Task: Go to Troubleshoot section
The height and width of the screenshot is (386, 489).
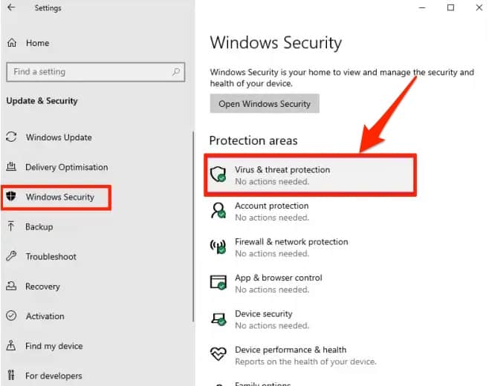Action: coord(51,256)
